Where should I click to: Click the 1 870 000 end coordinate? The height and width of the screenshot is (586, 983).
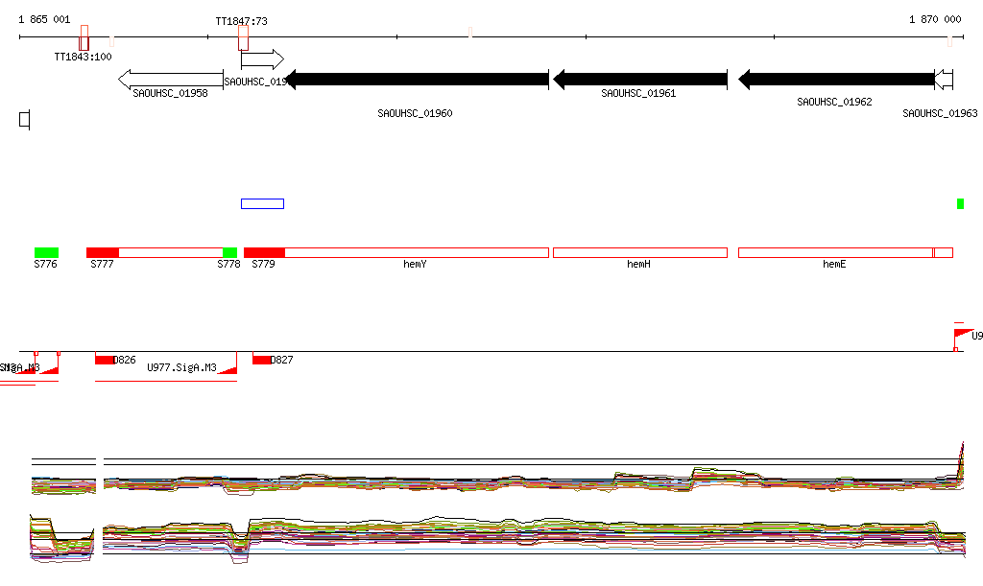(x=935, y=19)
